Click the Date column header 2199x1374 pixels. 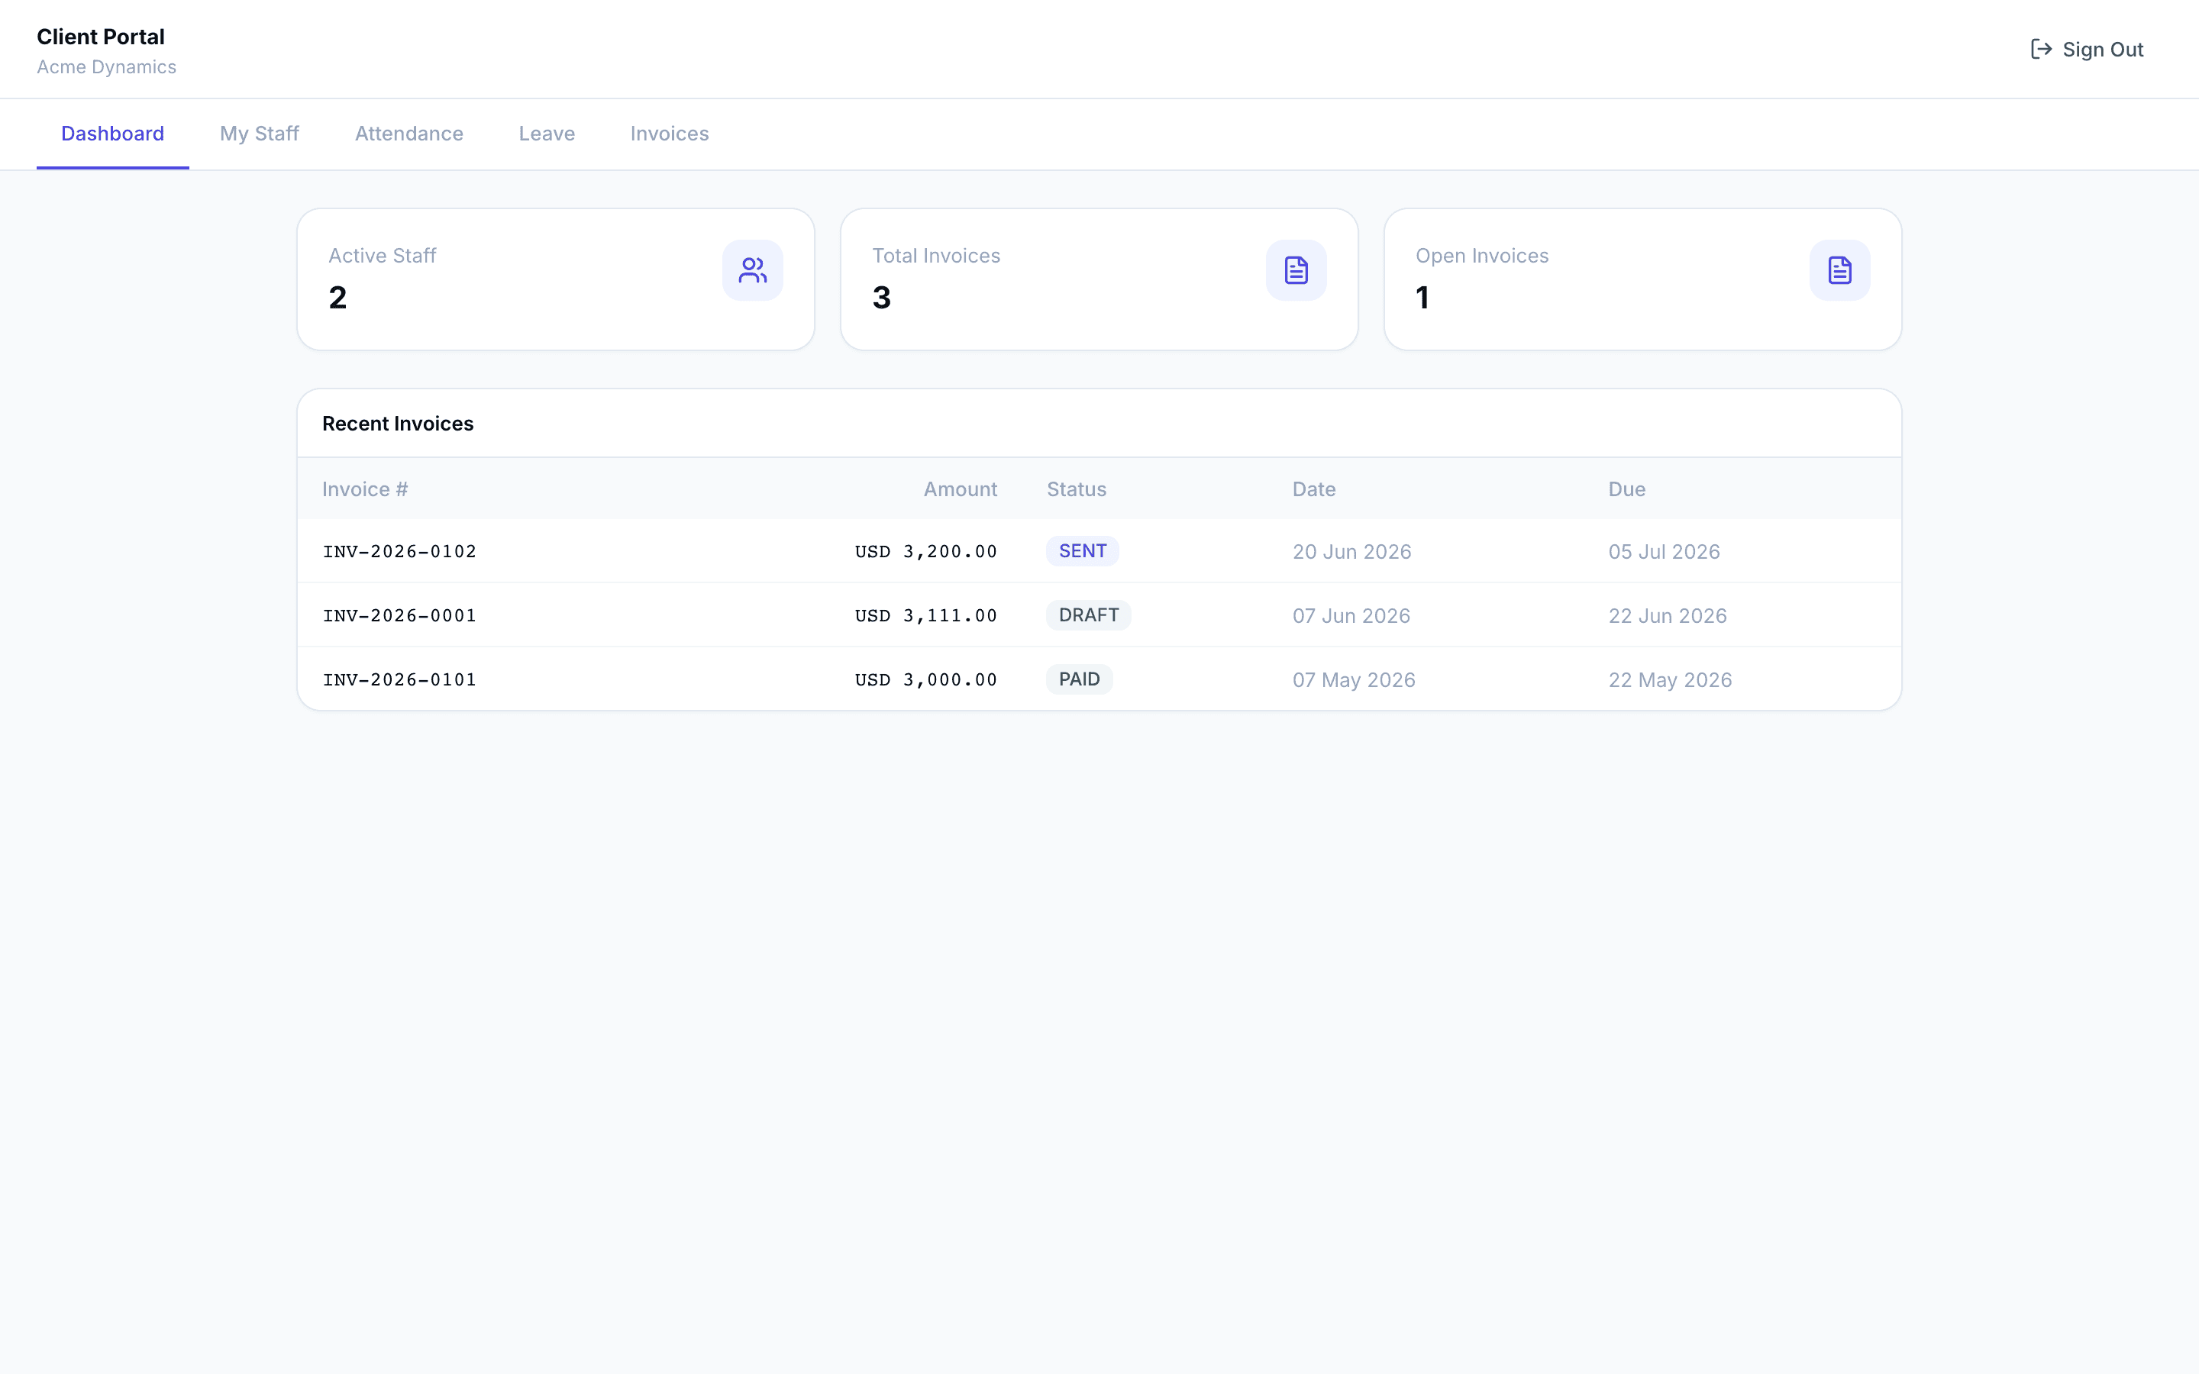pyautogui.click(x=1314, y=489)
